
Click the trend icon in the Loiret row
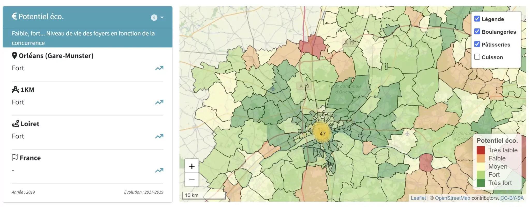[x=159, y=136]
